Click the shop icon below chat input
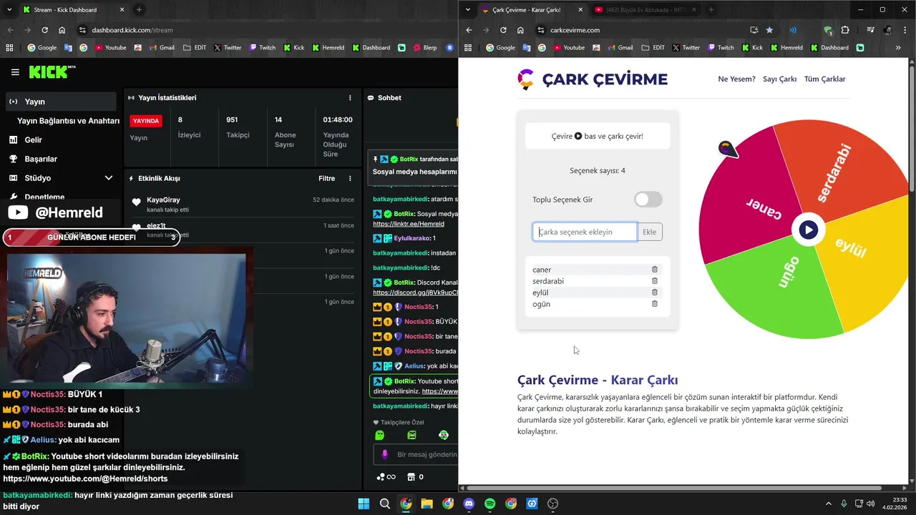Screen dimensions: 916x515 click(x=411, y=477)
